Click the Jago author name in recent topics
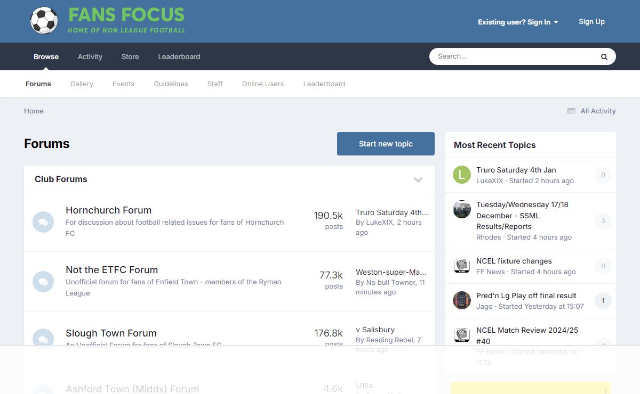The height and width of the screenshot is (394, 640). coord(485,306)
